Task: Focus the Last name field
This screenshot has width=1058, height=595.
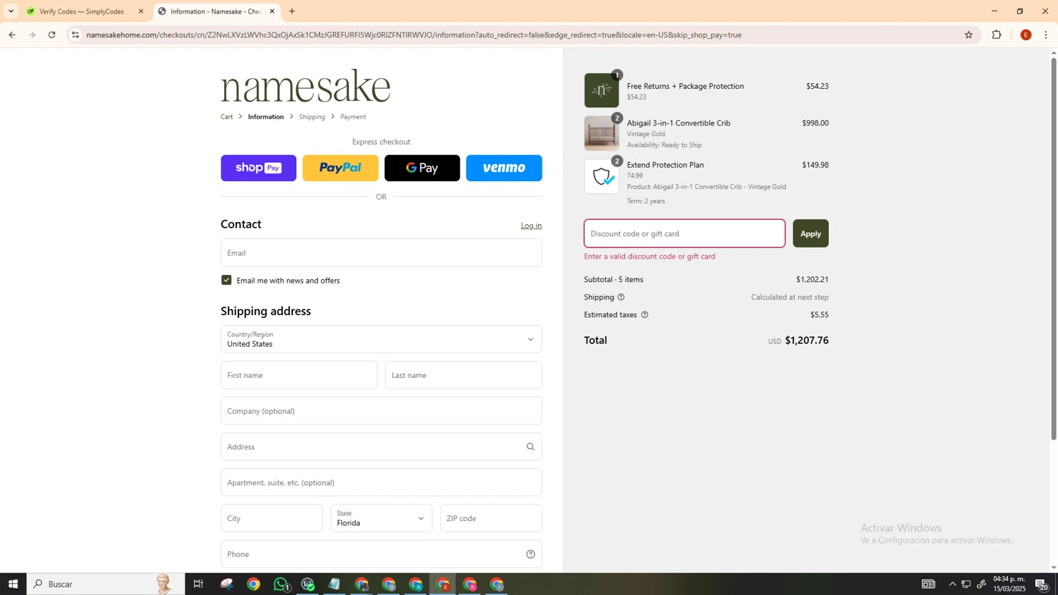Action: point(463,375)
